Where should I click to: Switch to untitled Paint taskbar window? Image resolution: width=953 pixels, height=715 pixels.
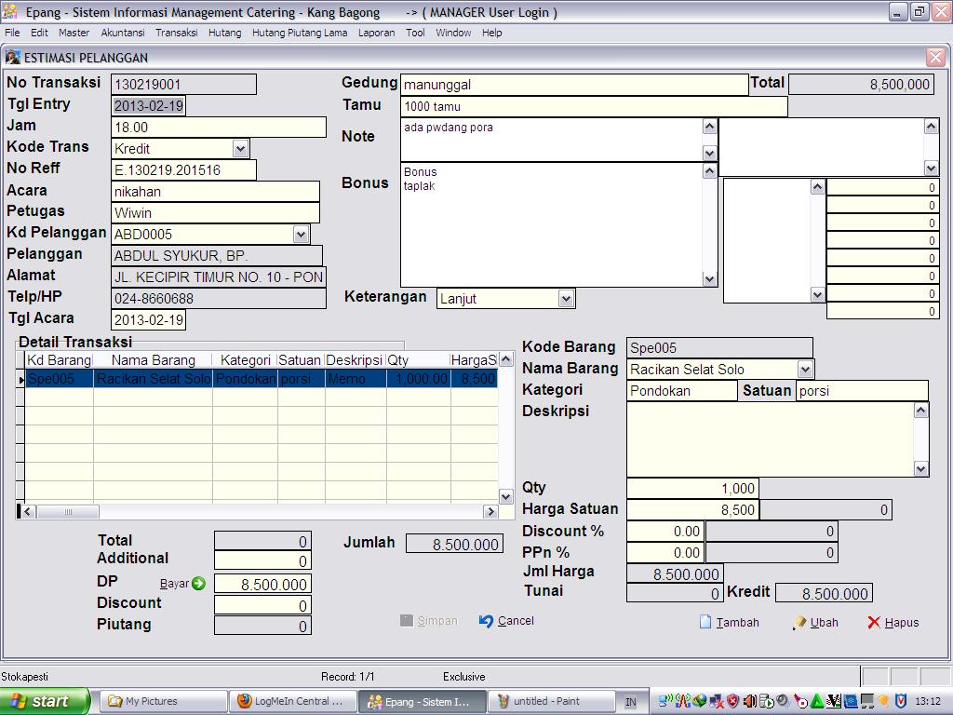click(x=553, y=701)
